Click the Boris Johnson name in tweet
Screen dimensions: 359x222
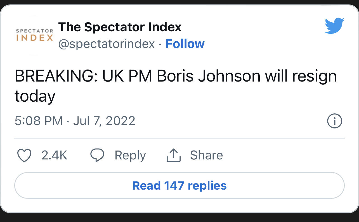(209, 76)
